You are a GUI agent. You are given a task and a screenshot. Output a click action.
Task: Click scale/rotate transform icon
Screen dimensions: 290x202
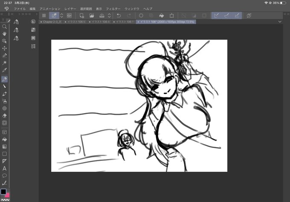point(171,15)
